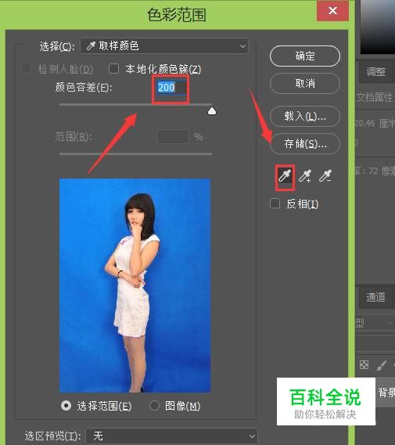395x445 pixels.
Task: Enable the 本地化颜色簇 checkbox
Action: pos(114,69)
